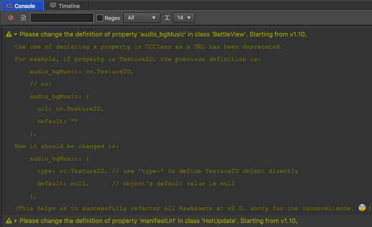The height and width of the screenshot is (227, 372).
Task: Click warning triangle icon of manifestUrl message
Action: 8,221
